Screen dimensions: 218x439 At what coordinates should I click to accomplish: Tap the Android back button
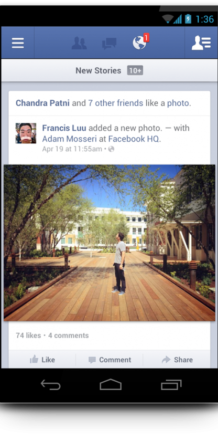(51, 385)
